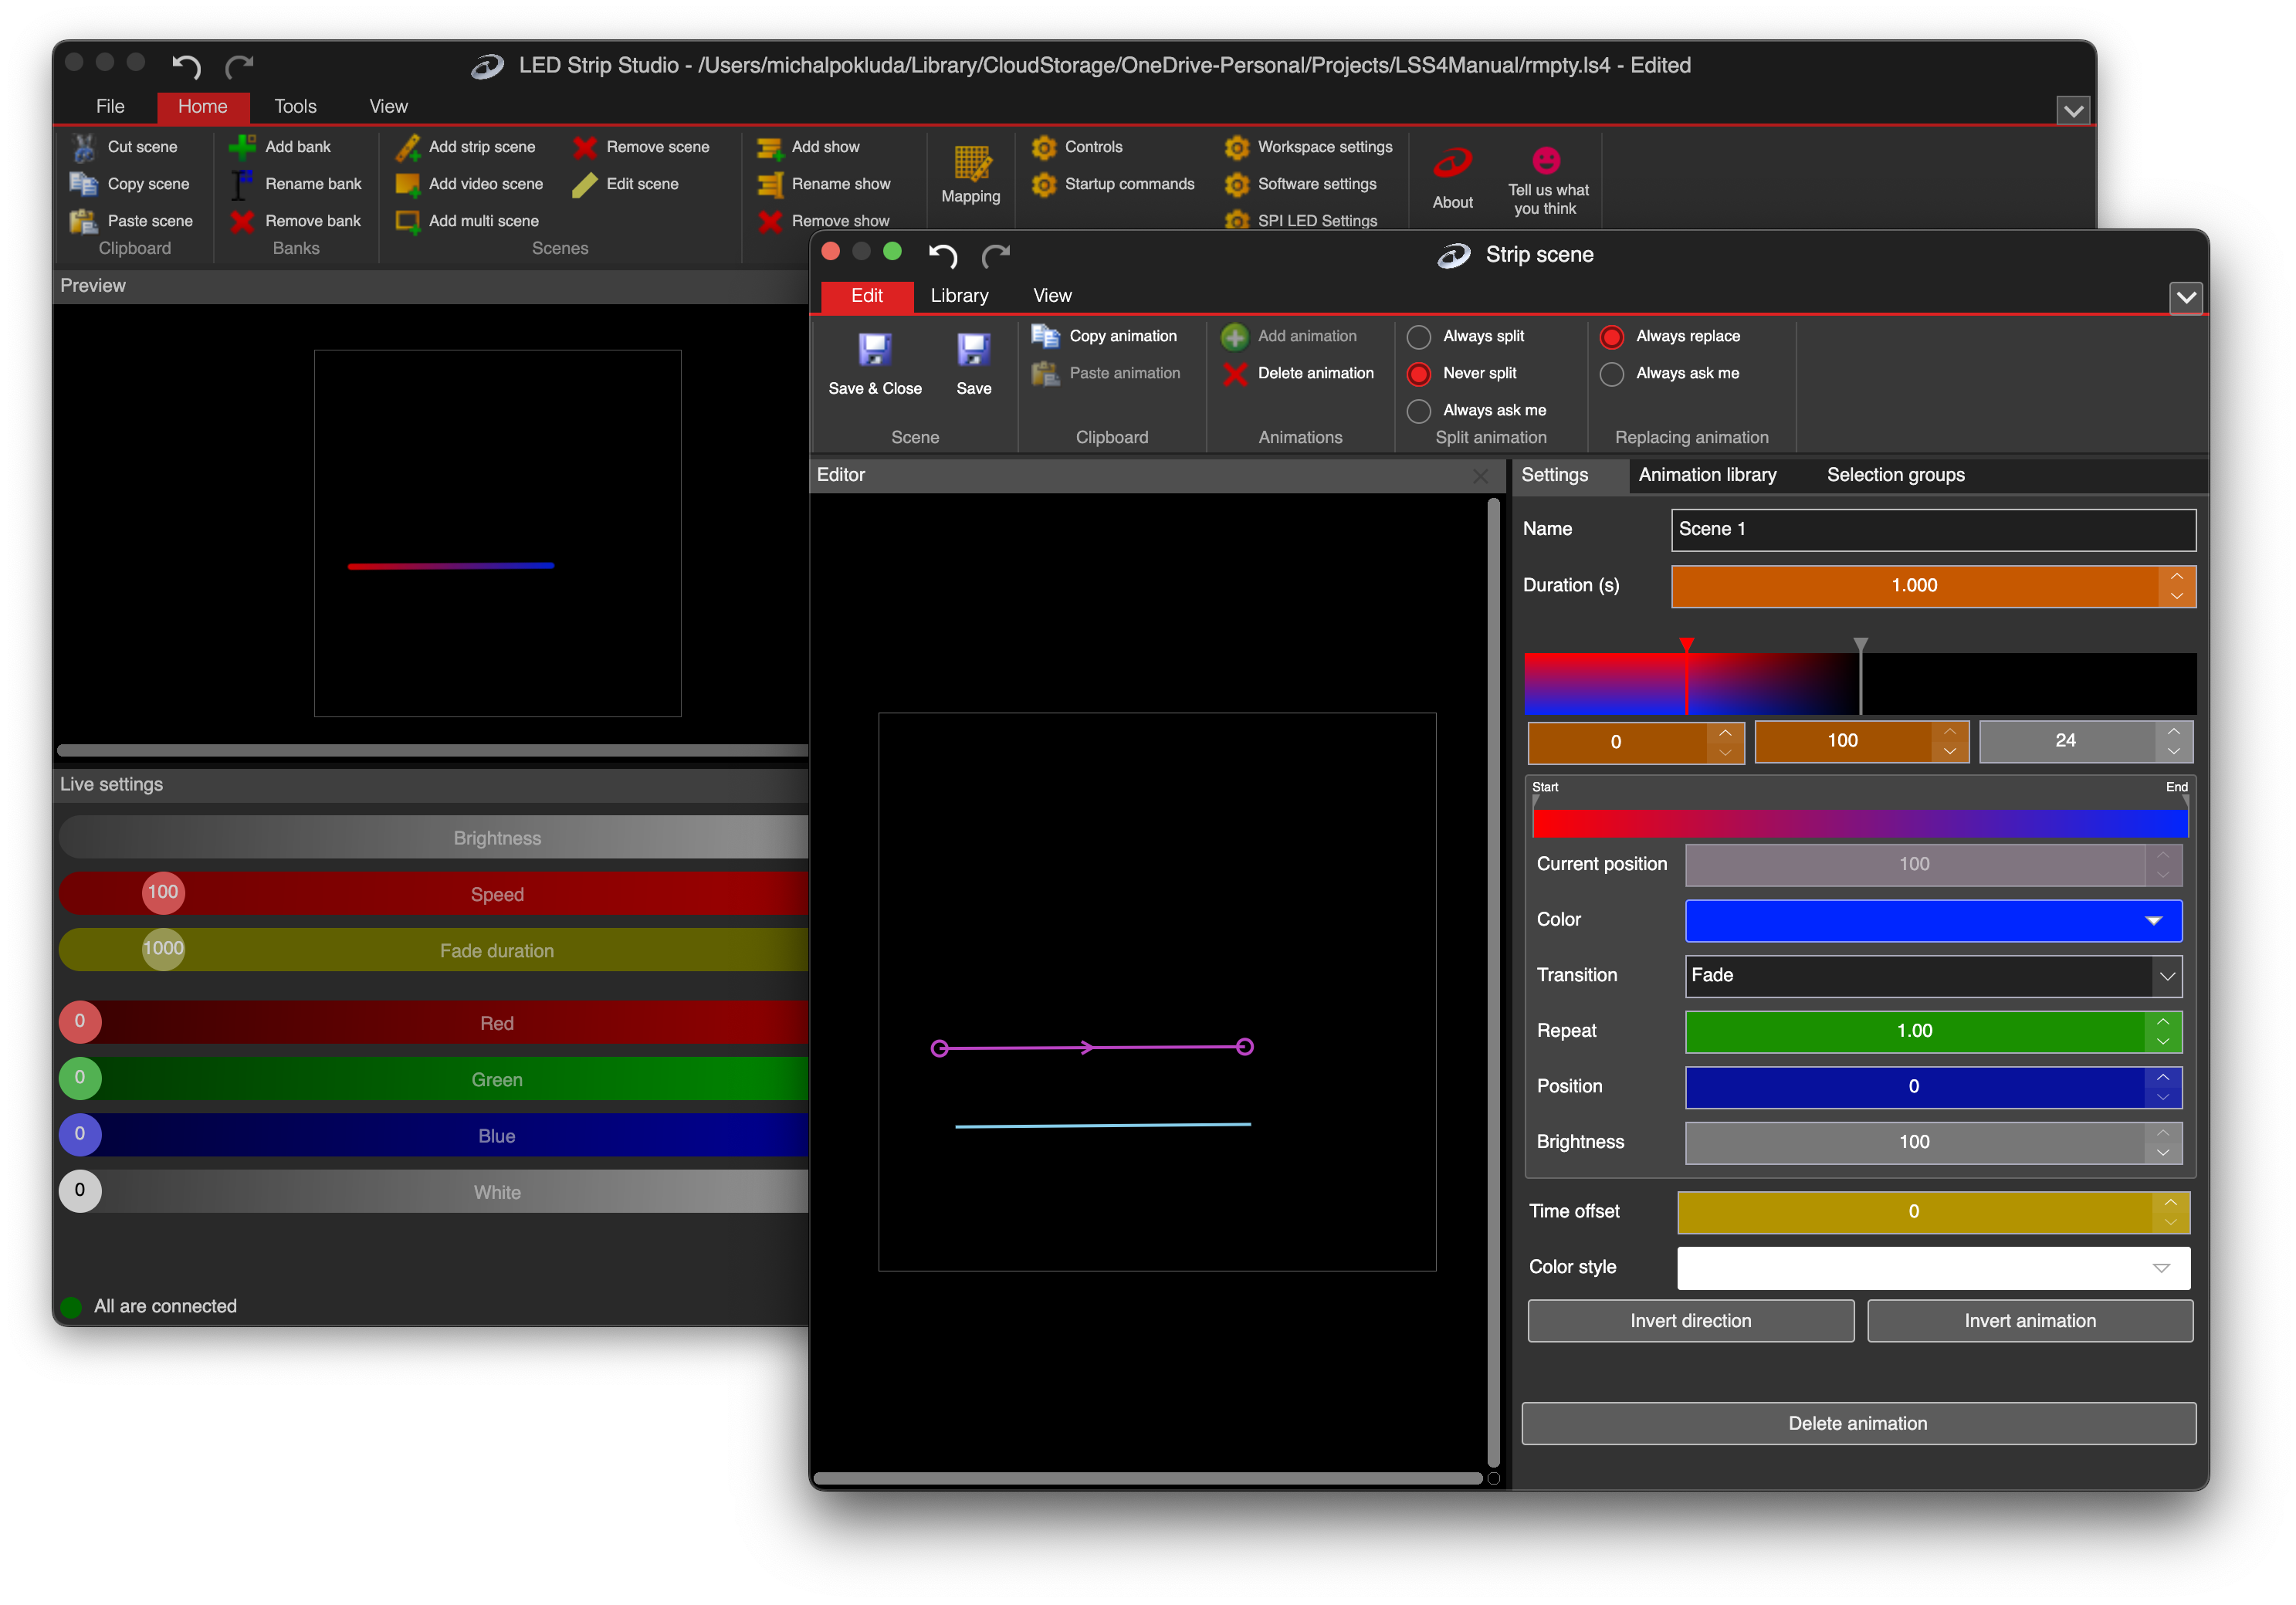This screenshot has height=1605, width=2296.
Task: Click the Red slider handle
Action: tap(80, 1022)
